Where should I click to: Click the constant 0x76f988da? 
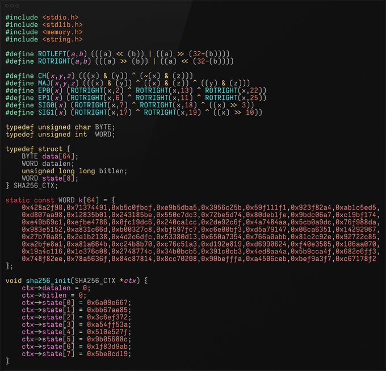pos(356,223)
